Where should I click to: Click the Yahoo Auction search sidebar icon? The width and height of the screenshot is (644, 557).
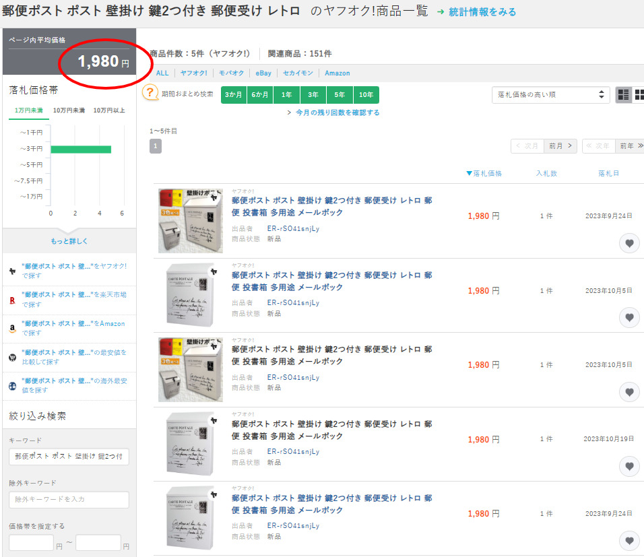tap(13, 271)
